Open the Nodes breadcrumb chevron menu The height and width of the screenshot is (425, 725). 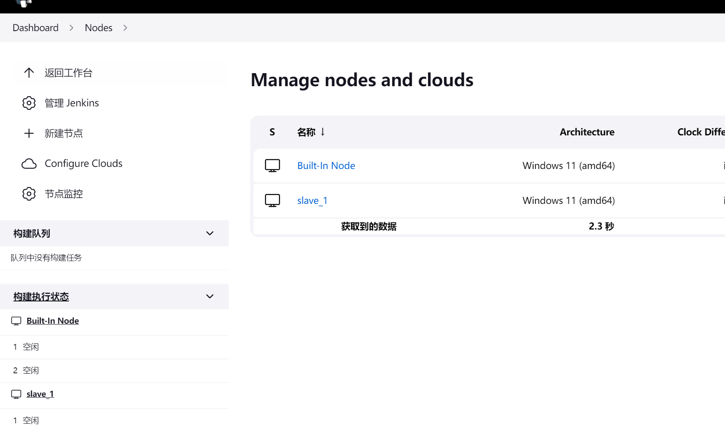125,28
